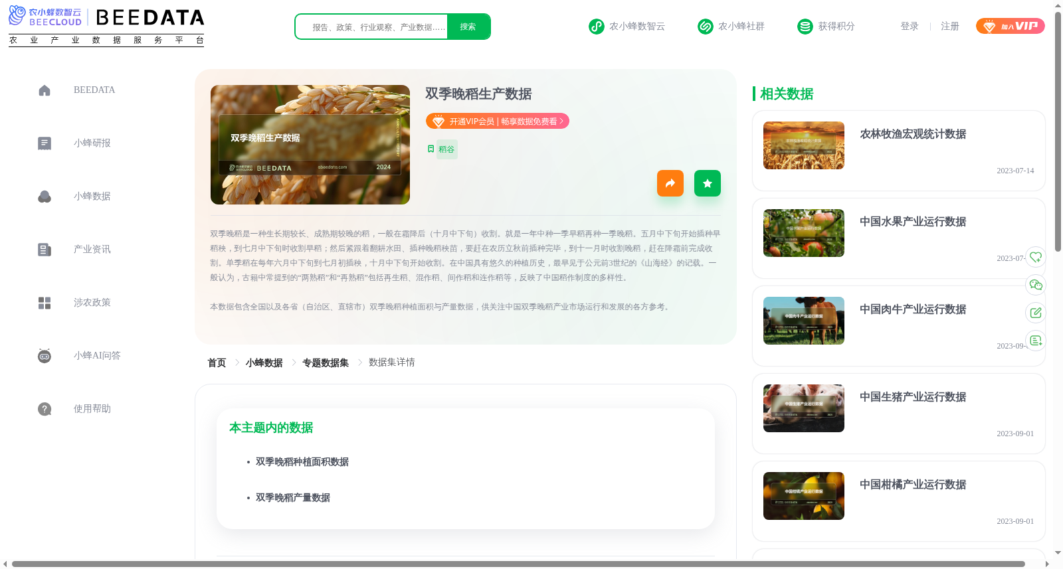Click the 获得积分 text link
The width and height of the screenshot is (1063, 569).
coord(836,27)
